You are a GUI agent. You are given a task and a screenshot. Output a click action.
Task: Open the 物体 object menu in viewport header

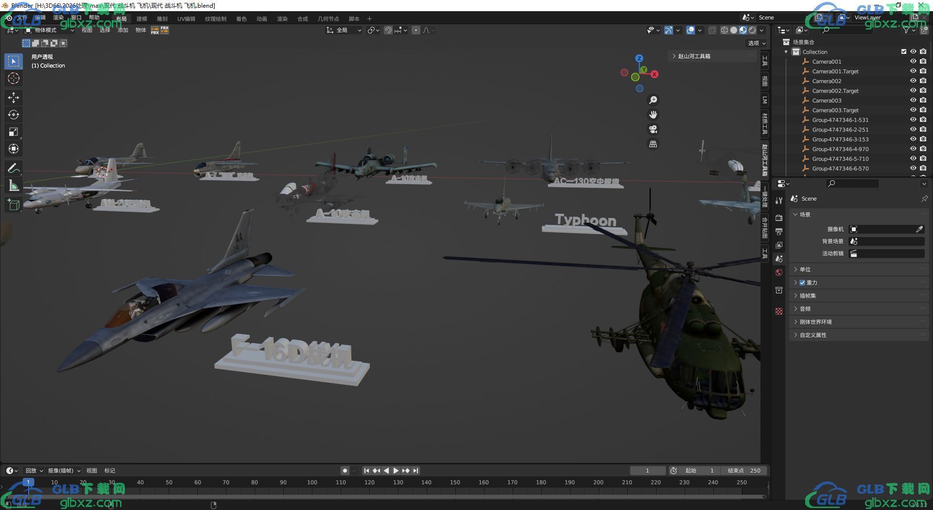point(141,30)
